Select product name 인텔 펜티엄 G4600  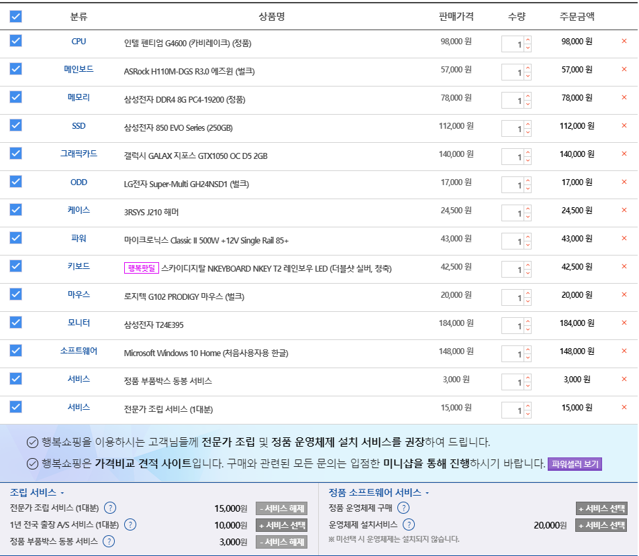[x=187, y=43]
